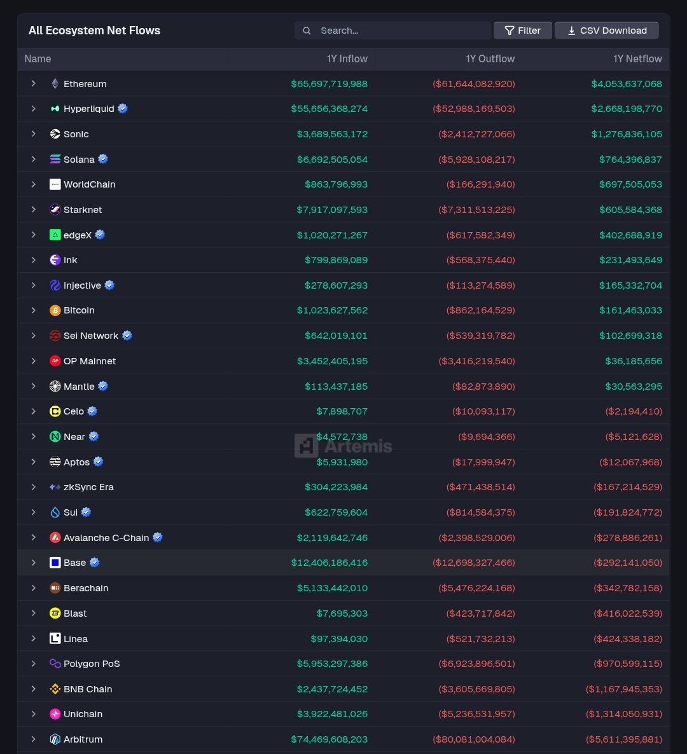Click the Bitcoin logo icon

[55, 310]
